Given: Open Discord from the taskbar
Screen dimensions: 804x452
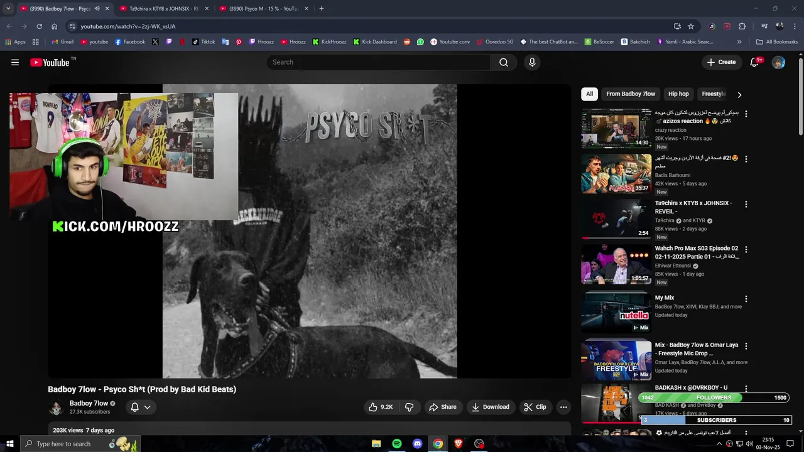Looking at the screenshot, I should tap(418, 444).
